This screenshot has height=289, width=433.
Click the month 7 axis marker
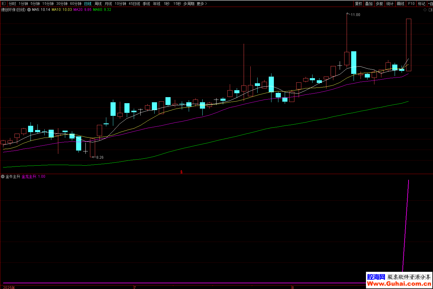(135, 287)
